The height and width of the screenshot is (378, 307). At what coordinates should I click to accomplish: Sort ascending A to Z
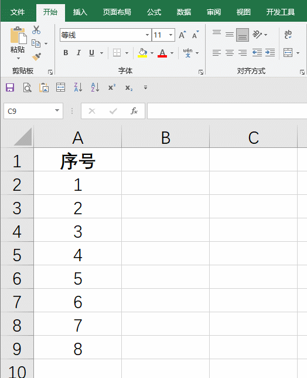pyautogui.click(x=95, y=87)
